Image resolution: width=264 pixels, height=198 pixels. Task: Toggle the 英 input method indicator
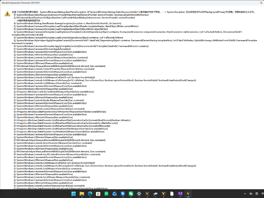(256, 194)
